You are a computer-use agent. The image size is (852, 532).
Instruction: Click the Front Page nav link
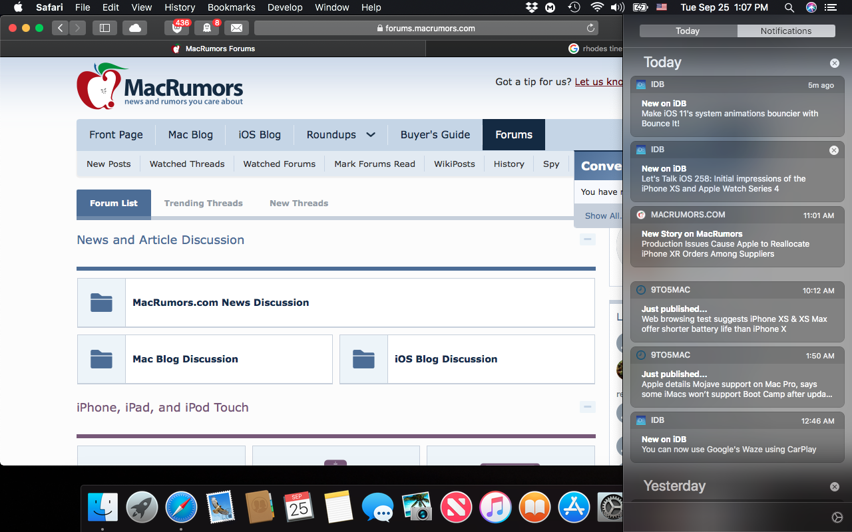coord(116,134)
